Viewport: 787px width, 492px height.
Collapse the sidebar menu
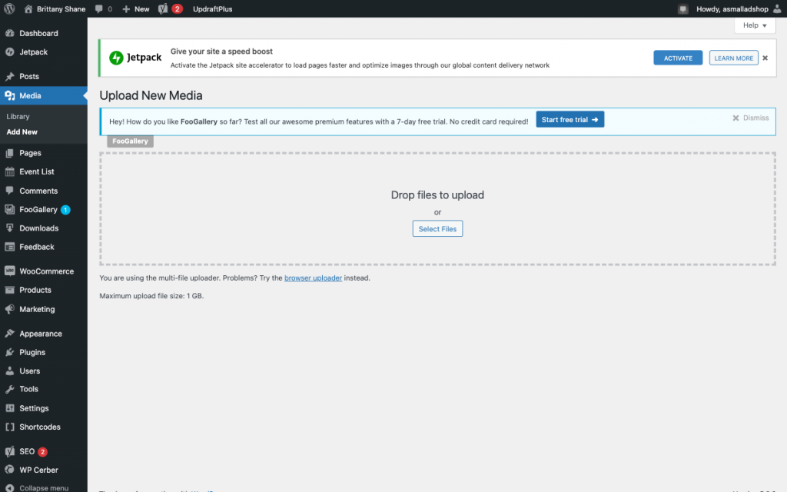37,487
